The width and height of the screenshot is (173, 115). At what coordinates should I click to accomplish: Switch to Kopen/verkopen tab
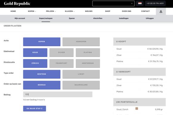(x=46, y=18)
